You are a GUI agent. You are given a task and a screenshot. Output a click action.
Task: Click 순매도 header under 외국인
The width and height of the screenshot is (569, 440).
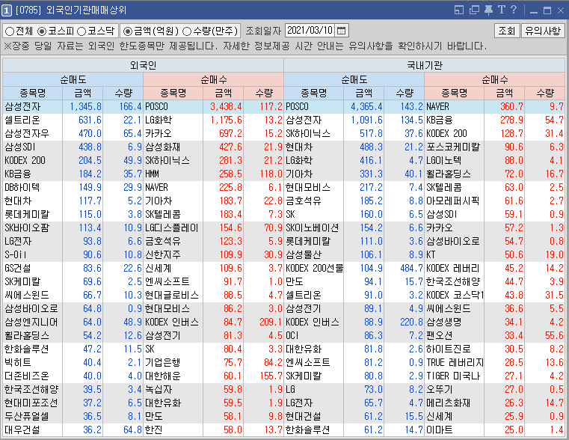(x=73, y=79)
